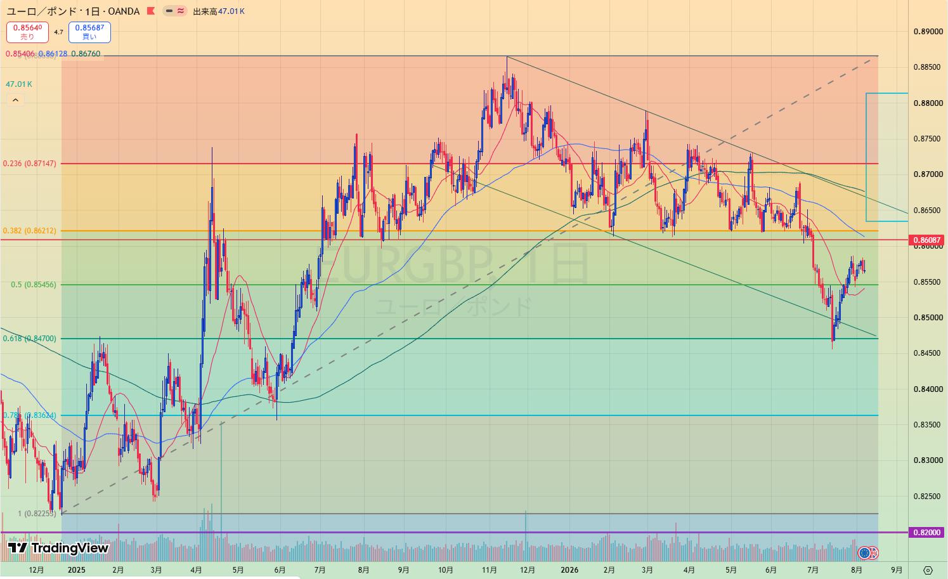Click the sell button at 0.85640
Image resolution: width=948 pixels, height=579 pixels.
(x=27, y=32)
